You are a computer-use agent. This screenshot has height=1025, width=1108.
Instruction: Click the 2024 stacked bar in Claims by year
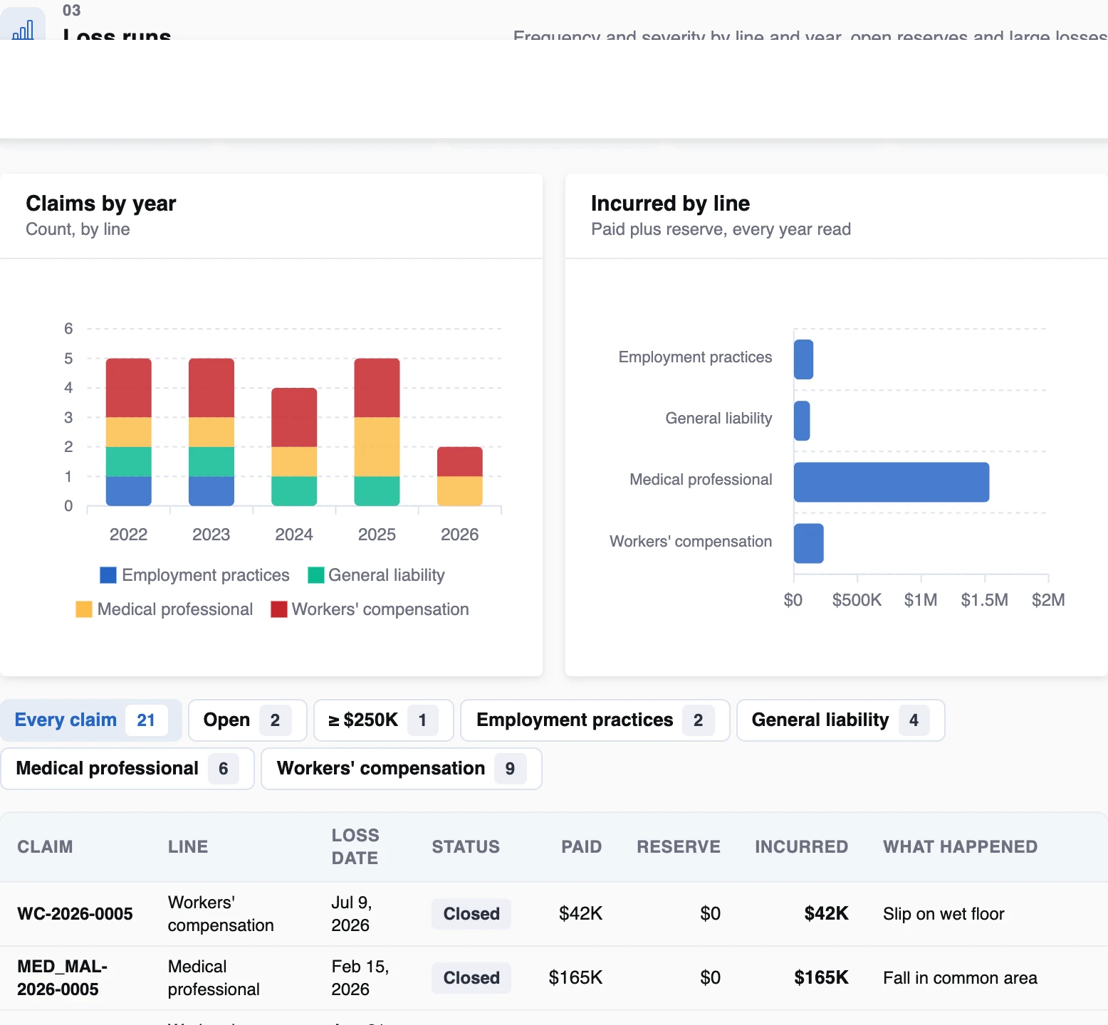point(294,447)
